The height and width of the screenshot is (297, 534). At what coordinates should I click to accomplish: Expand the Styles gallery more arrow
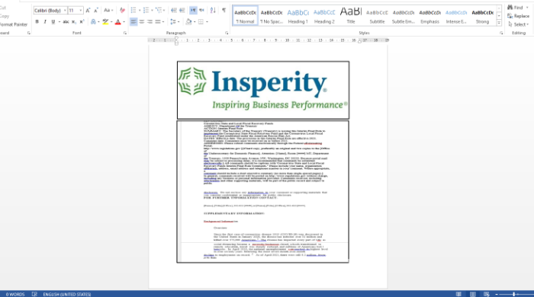click(x=499, y=23)
